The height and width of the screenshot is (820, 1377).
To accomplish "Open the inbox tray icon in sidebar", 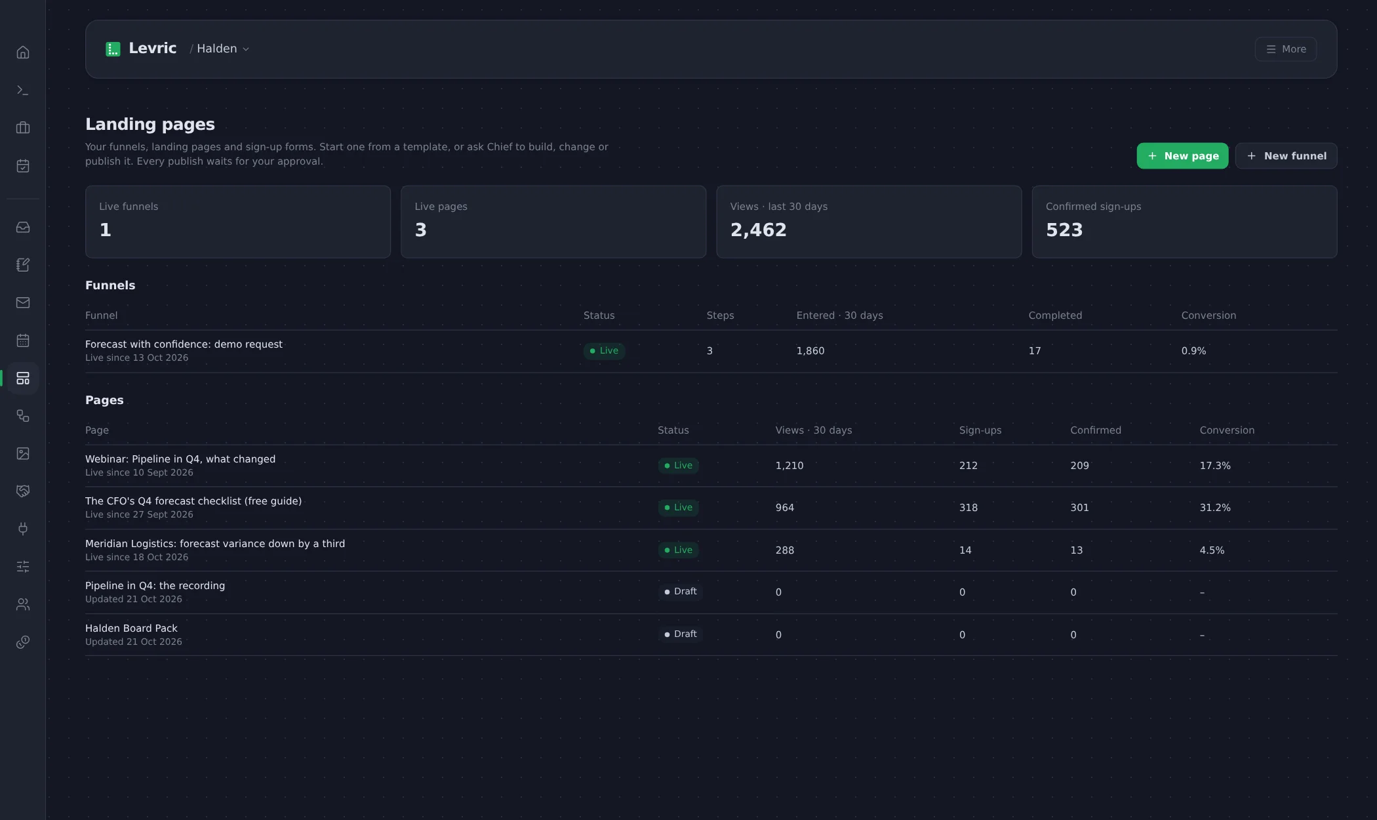I will [23, 227].
